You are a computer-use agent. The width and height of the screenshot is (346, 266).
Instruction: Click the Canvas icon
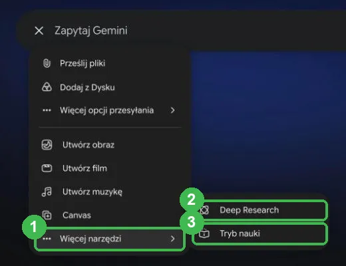coord(47,215)
